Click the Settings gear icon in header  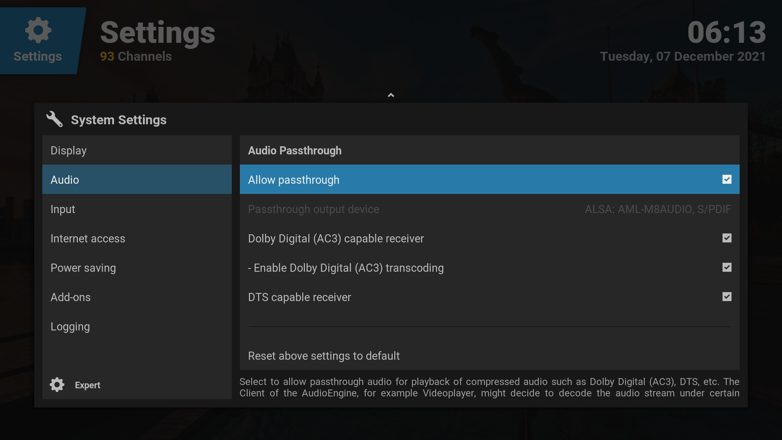pyautogui.click(x=38, y=30)
